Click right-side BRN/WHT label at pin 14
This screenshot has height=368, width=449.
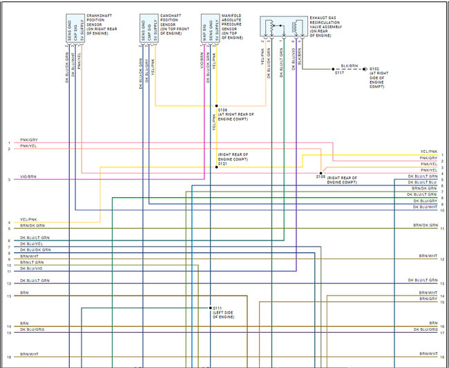coord(428,293)
